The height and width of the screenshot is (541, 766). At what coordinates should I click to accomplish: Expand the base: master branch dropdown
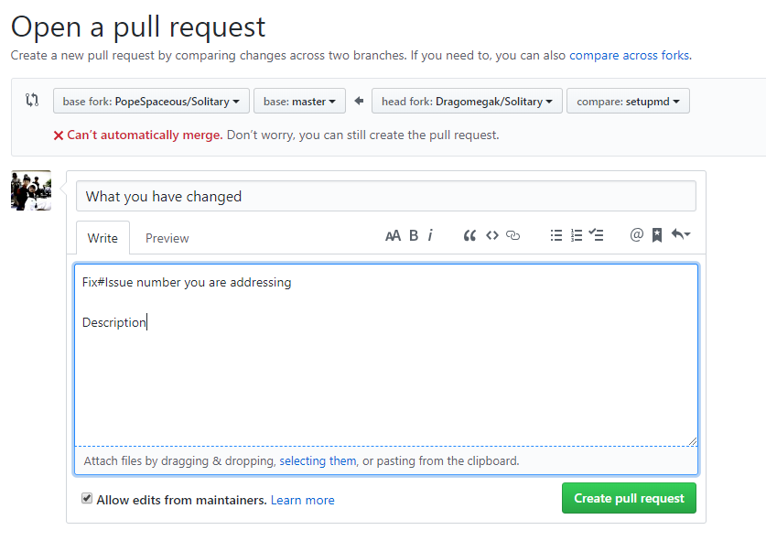click(299, 102)
